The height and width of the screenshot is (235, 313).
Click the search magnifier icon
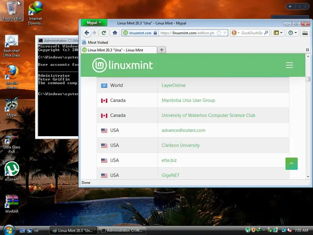[x=266, y=33]
